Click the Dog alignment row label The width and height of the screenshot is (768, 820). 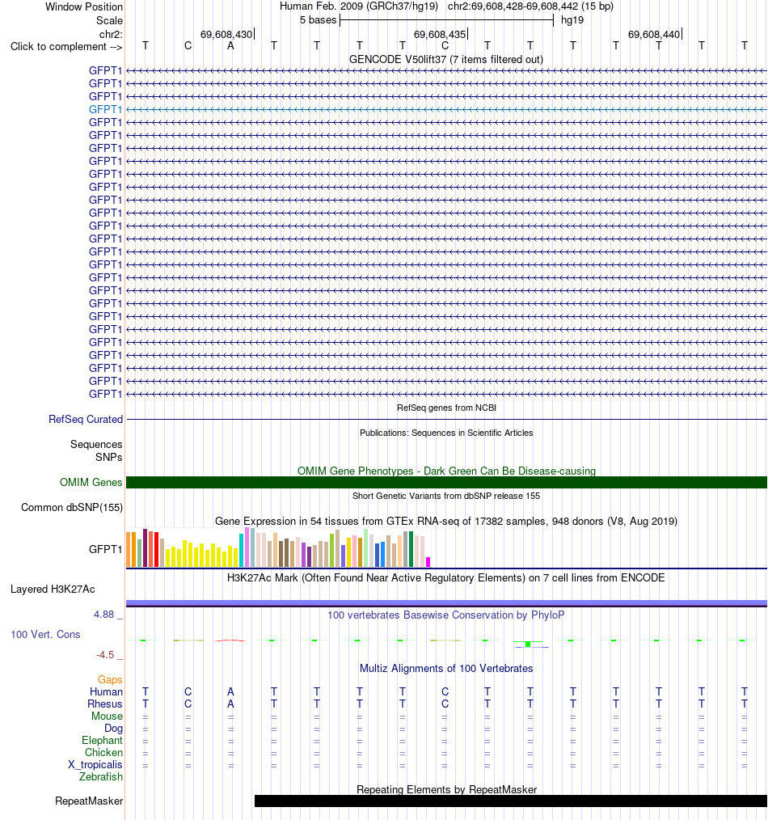click(x=113, y=728)
